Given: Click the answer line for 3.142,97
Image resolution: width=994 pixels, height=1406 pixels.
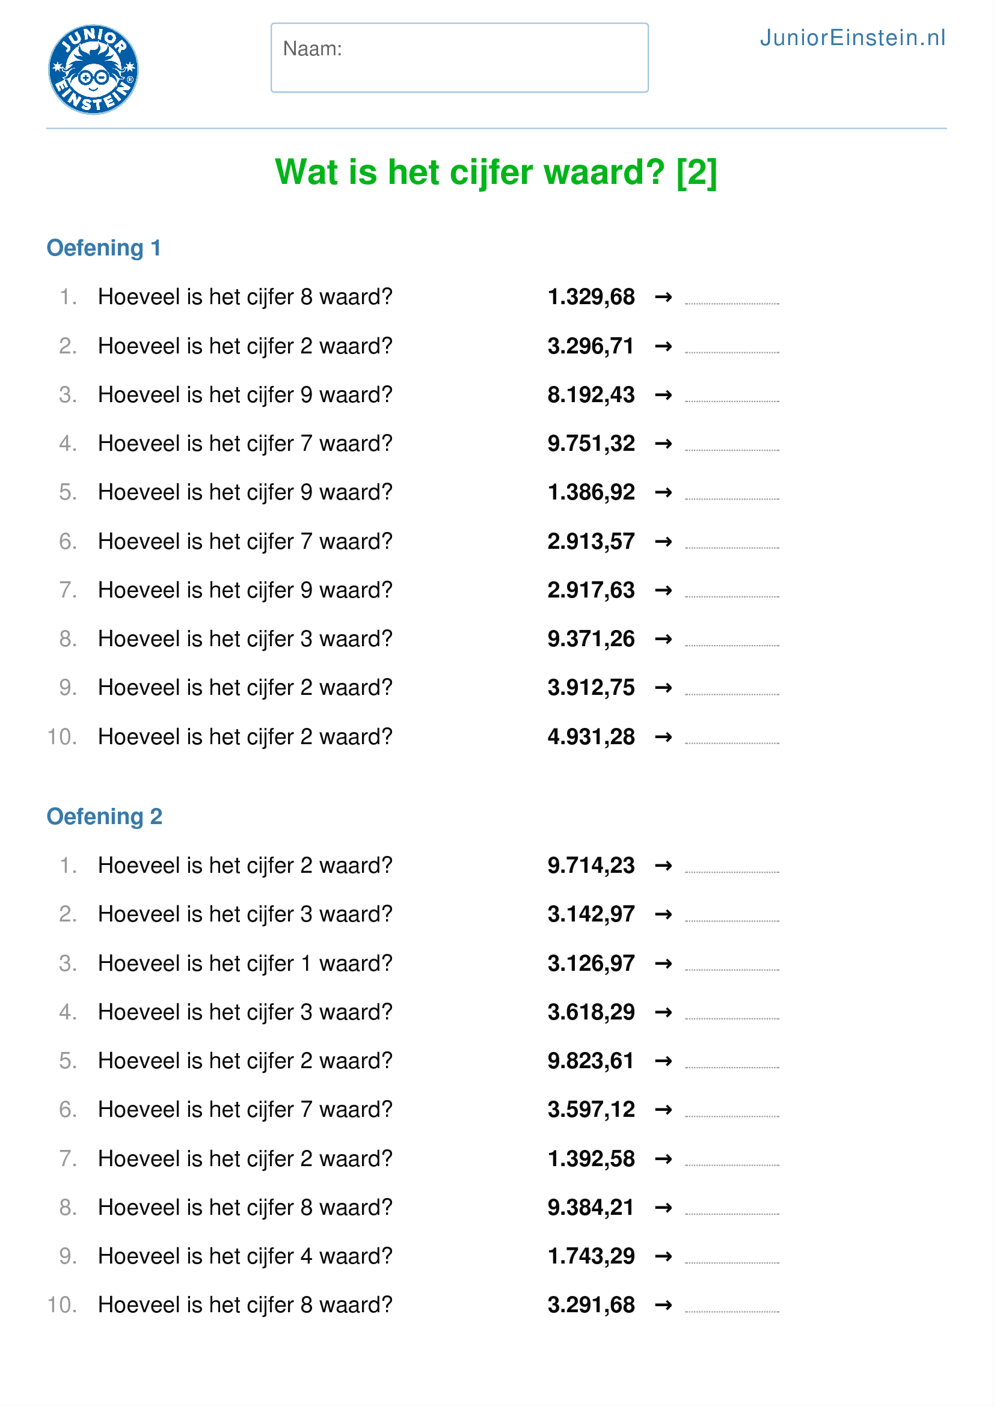Looking at the screenshot, I should coord(732,919).
